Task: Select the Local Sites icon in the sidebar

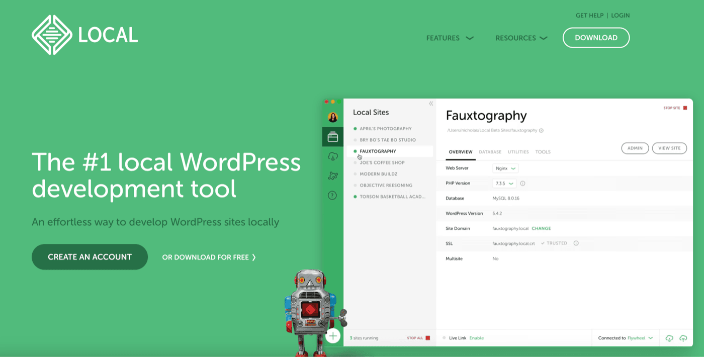Action: coord(332,137)
